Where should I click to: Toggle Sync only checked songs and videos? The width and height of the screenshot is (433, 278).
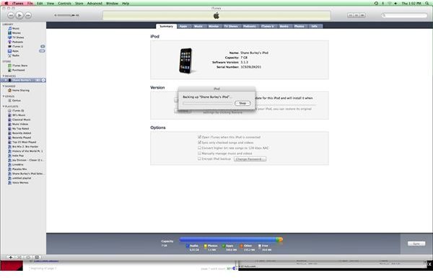pos(199,143)
